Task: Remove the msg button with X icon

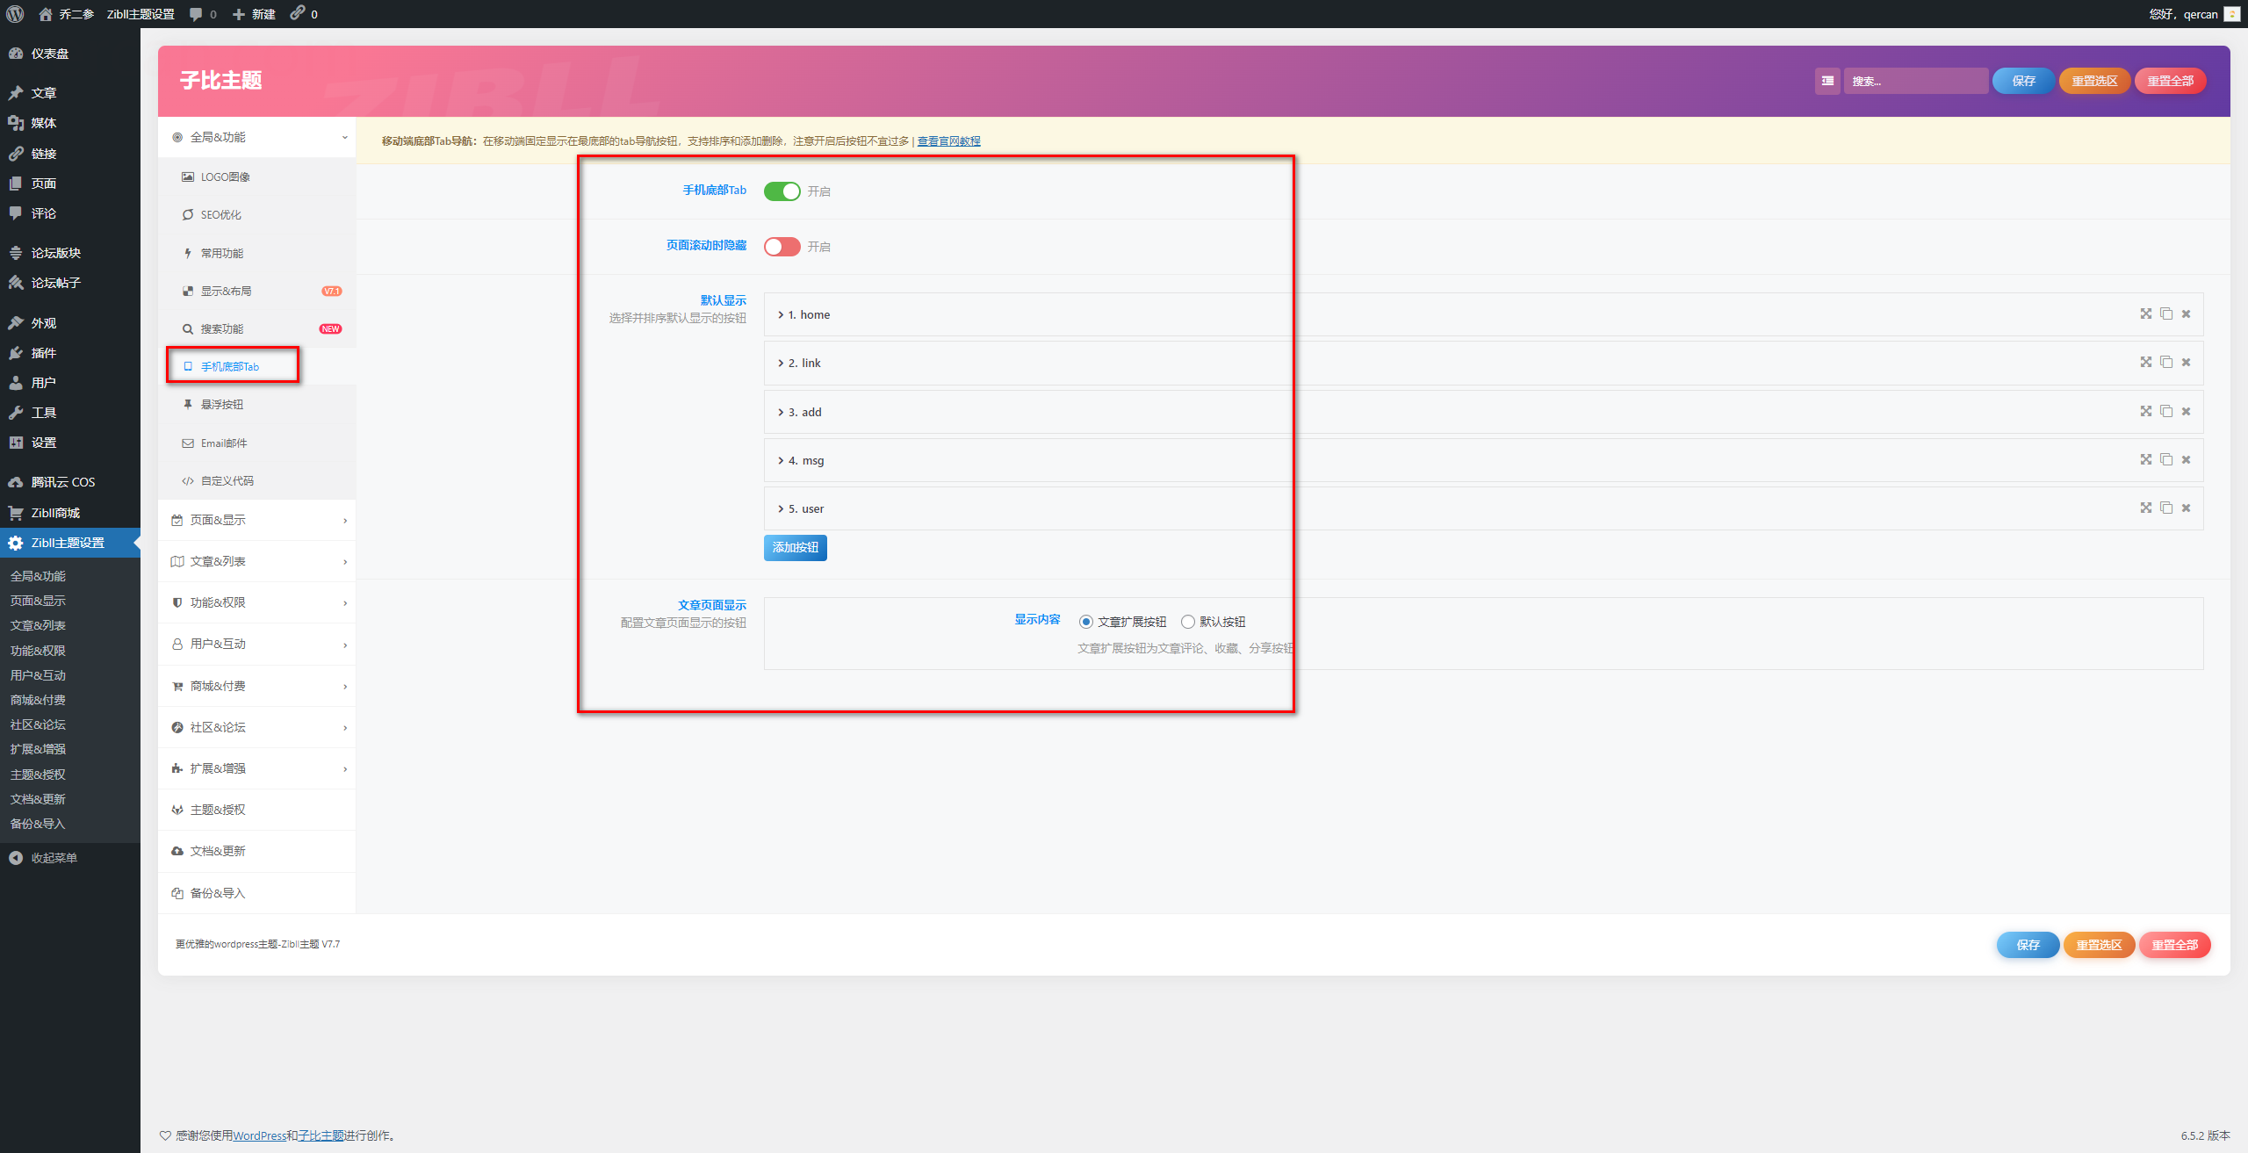Action: point(2187,460)
